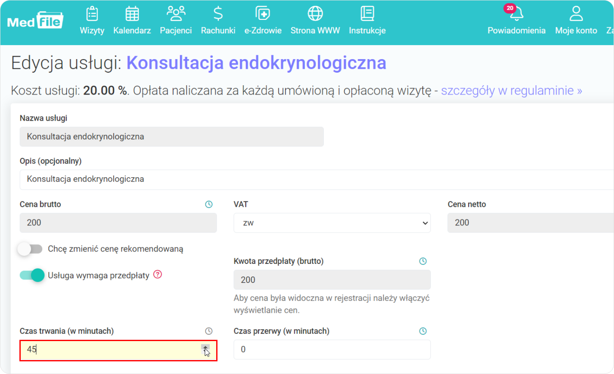614x374 pixels.
Task: Click the Czas przerwy field
Action: pos(332,350)
